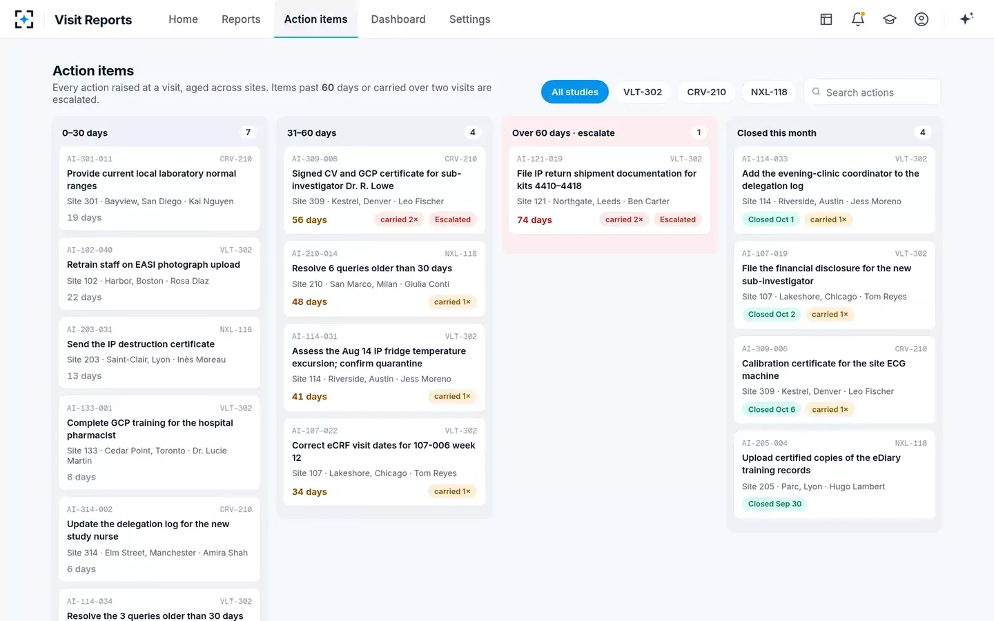Click the Escalated badge on 74 days card
This screenshot has width=994, height=621.
(678, 219)
